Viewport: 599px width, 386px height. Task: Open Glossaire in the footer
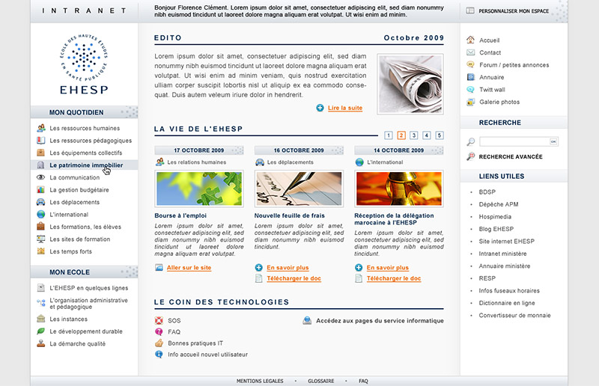click(321, 381)
